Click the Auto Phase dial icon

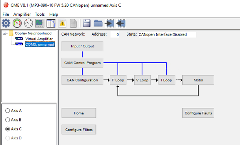coord(29,23)
